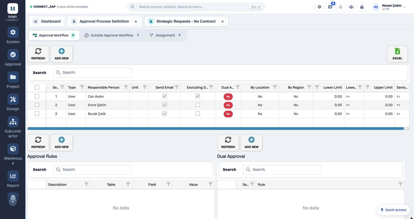Screen dimensions: 414x219
Task: Add new Dual Approval entry
Action: point(251,143)
